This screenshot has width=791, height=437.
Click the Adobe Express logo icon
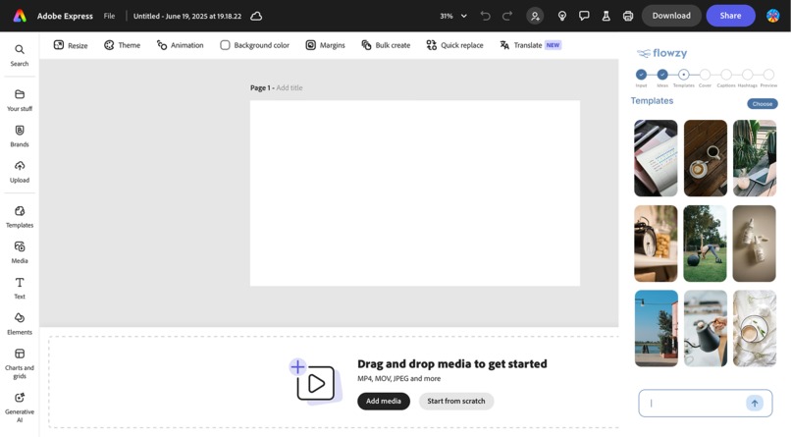click(20, 16)
